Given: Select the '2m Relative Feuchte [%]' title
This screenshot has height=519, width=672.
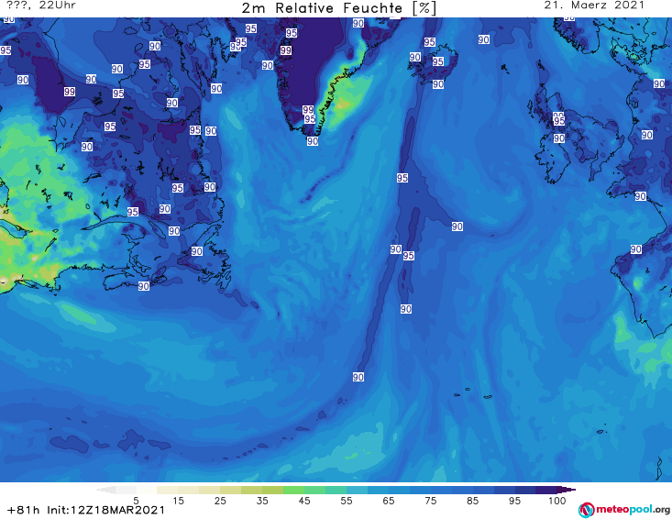Looking at the screenshot, I should (x=338, y=8).
